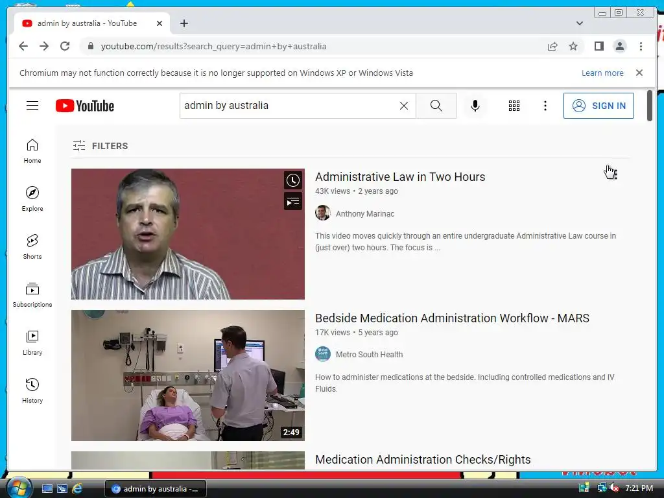The height and width of the screenshot is (498, 664).
Task: Click the SIGN IN button
Action: click(x=599, y=106)
